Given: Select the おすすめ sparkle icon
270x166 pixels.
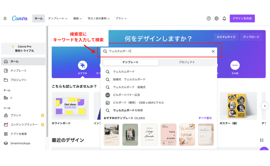Looking at the screenshot, I should pyautogui.click(x=83, y=65).
